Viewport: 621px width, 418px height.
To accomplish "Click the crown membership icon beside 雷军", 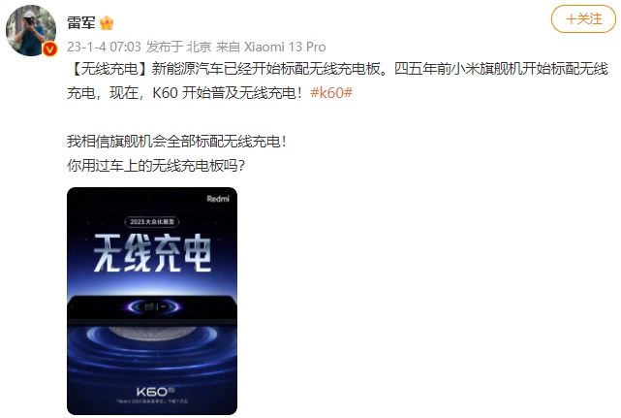I will 107,22.
